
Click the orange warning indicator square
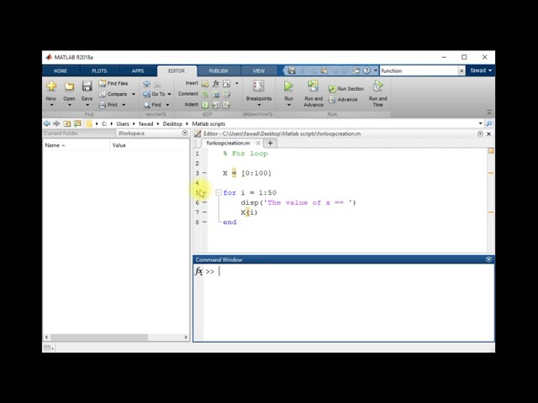click(x=491, y=151)
